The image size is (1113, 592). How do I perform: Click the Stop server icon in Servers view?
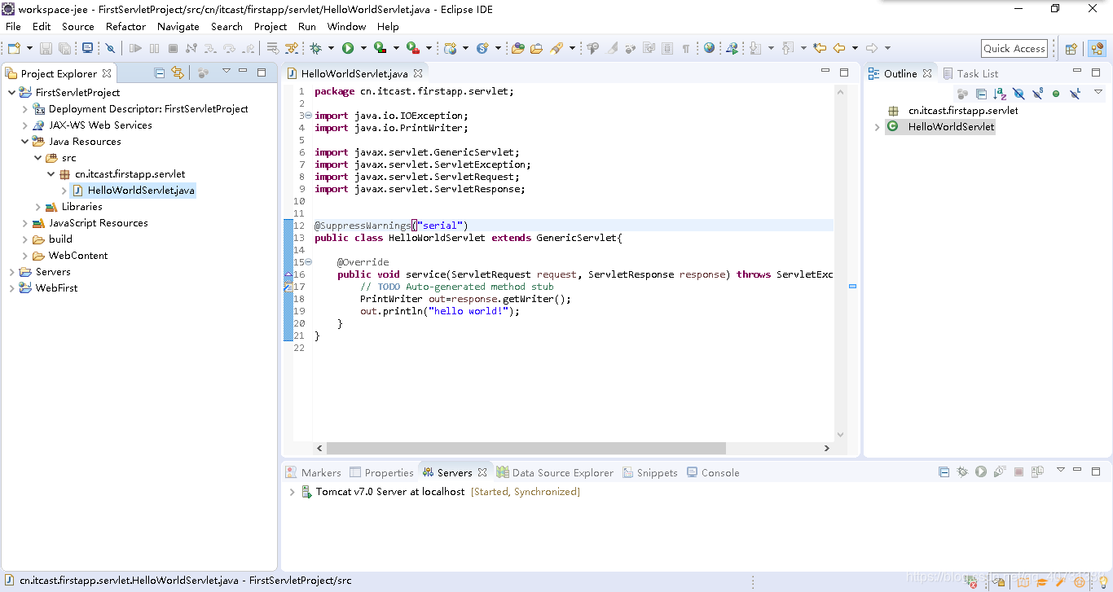[x=1018, y=471]
